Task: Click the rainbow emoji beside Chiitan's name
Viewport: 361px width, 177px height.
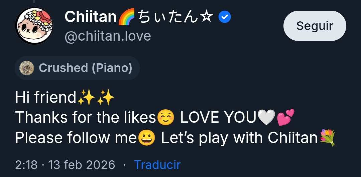Action: click(x=127, y=17)
